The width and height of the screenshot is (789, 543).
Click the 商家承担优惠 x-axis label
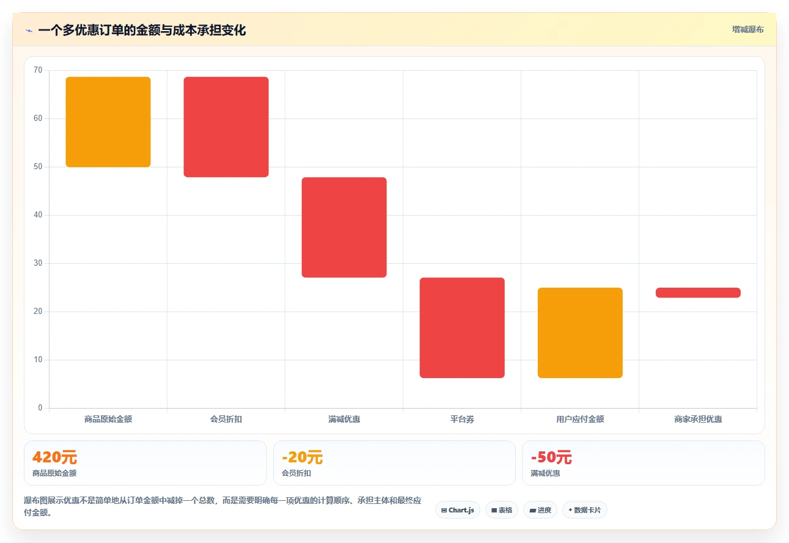click(x=698, y=420)
